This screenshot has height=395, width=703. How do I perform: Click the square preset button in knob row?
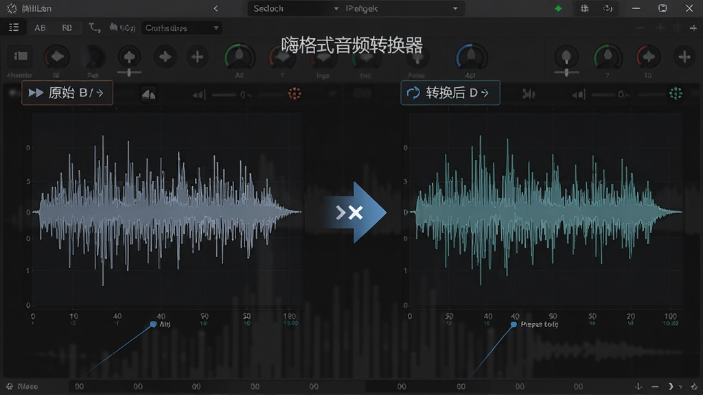tap(21, 56)
